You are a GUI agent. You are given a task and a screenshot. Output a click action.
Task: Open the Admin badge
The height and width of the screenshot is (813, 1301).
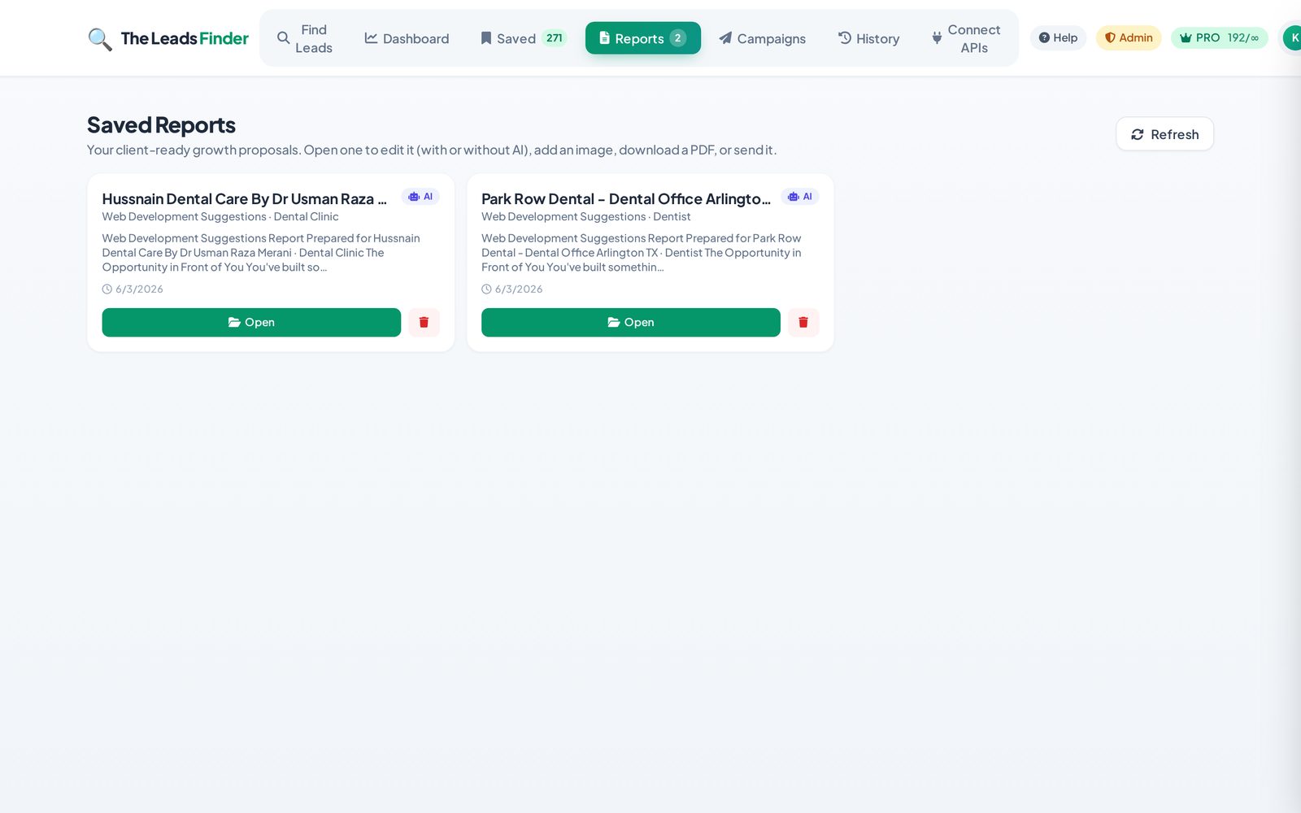tap(1129, 37)
